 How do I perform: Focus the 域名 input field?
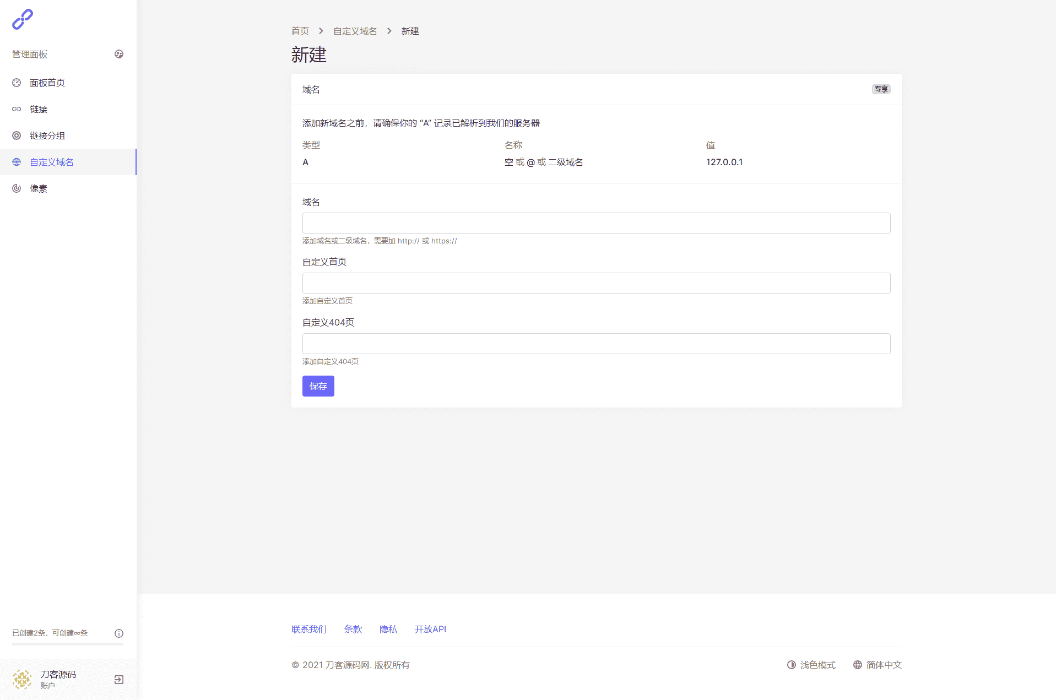tap(596, 223)
